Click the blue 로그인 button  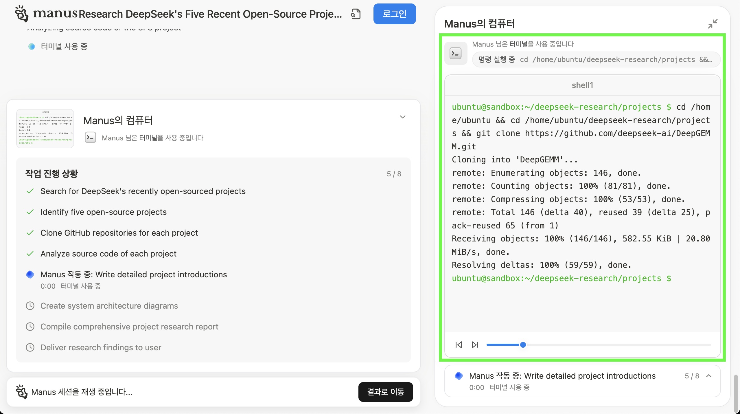tap(394, 14)
